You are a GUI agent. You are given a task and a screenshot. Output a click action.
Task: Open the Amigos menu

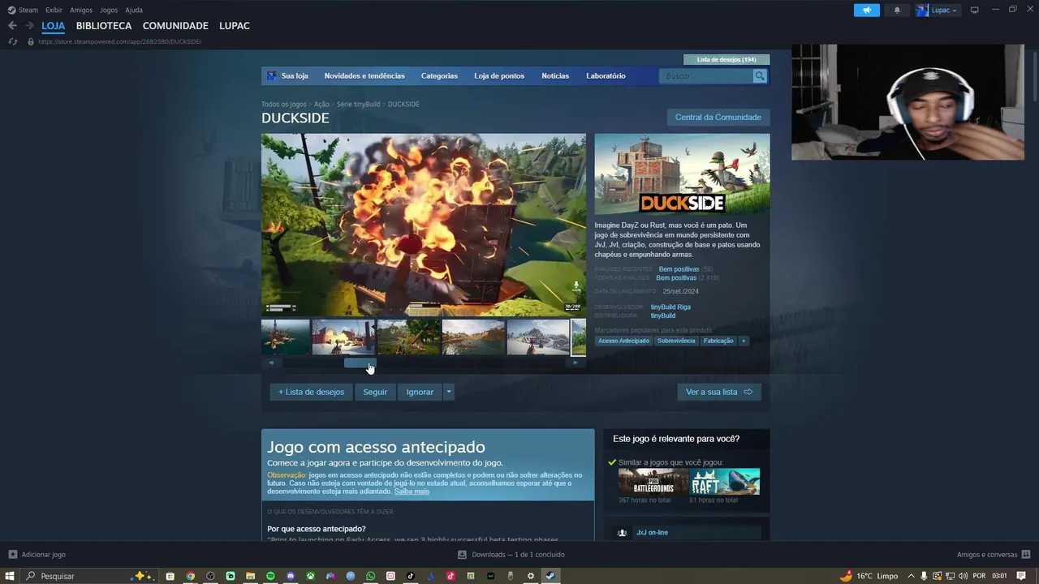(81, 10)
